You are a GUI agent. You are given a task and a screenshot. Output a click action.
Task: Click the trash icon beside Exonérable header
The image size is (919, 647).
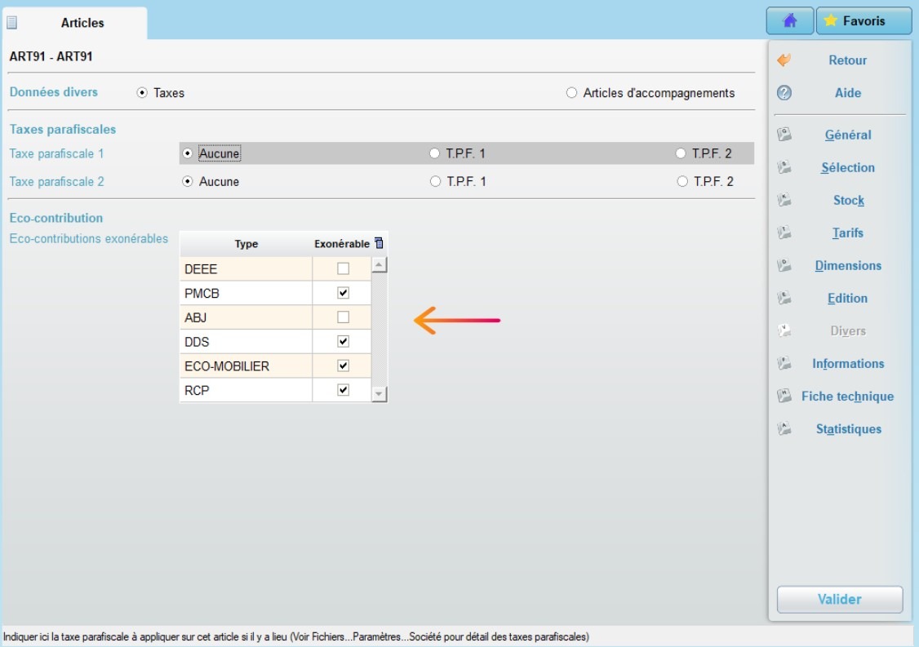pyautogui.click(x=379, y=243)
